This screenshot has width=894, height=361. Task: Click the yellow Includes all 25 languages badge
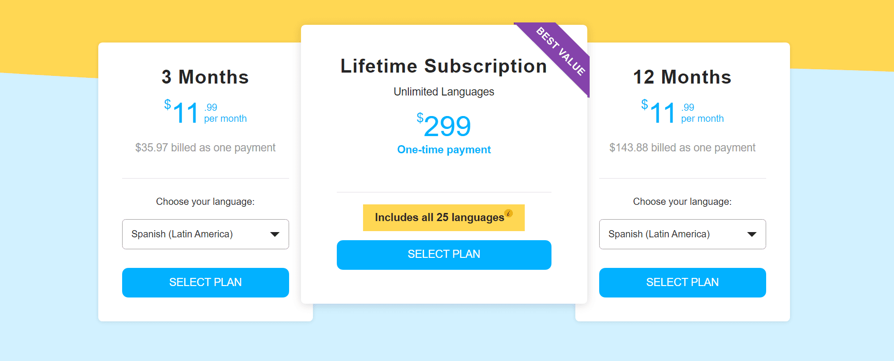[444, 217]
